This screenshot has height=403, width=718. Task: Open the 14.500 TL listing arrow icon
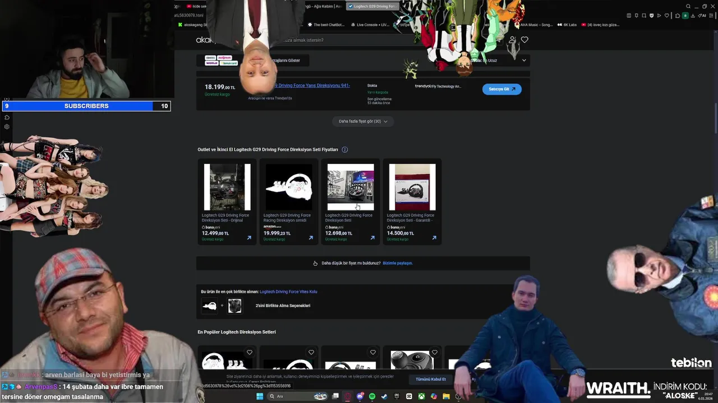[434, 238]
